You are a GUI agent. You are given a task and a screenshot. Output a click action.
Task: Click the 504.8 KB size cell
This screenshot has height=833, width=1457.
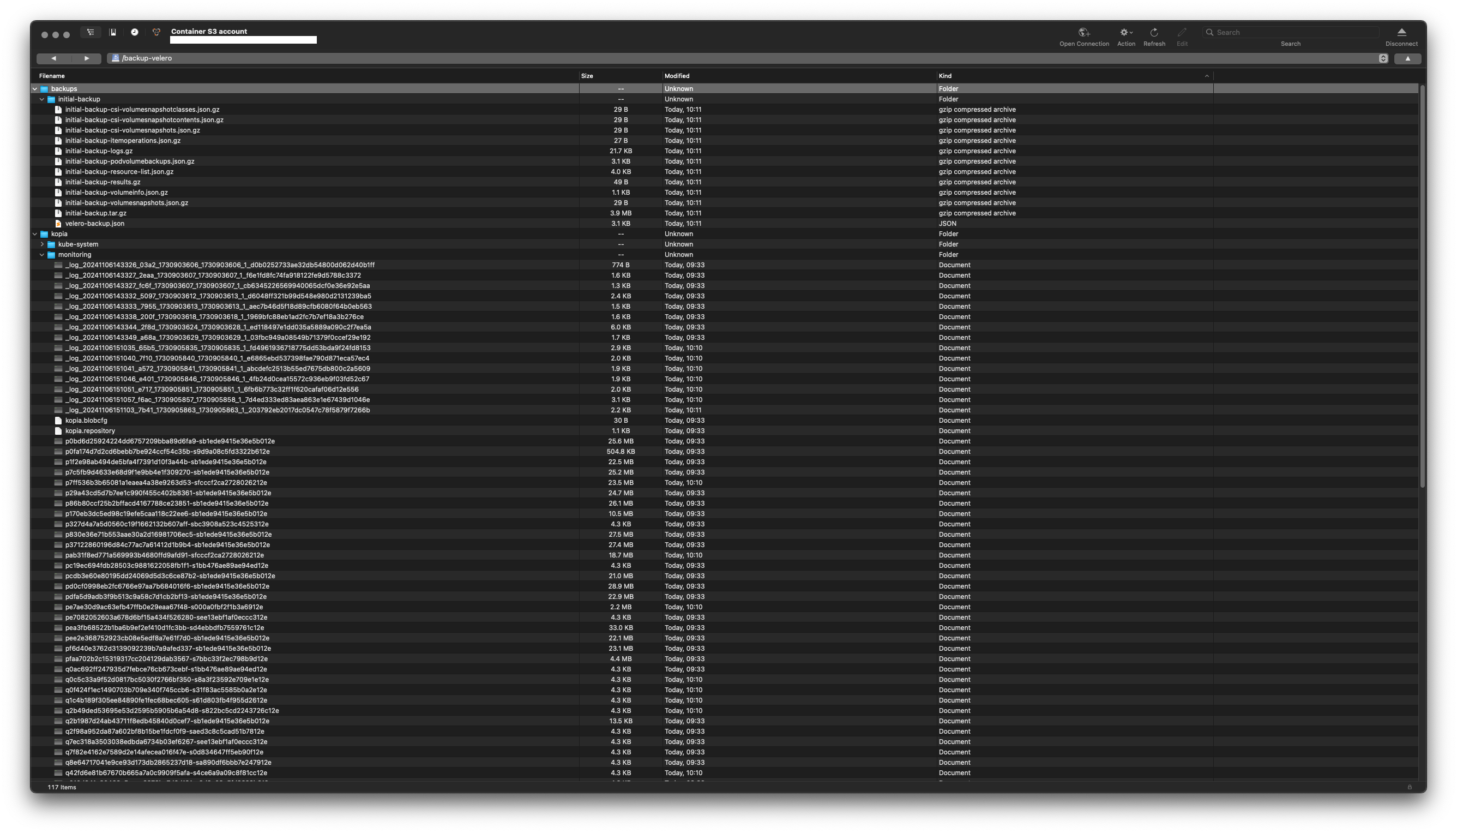point(621,451)
